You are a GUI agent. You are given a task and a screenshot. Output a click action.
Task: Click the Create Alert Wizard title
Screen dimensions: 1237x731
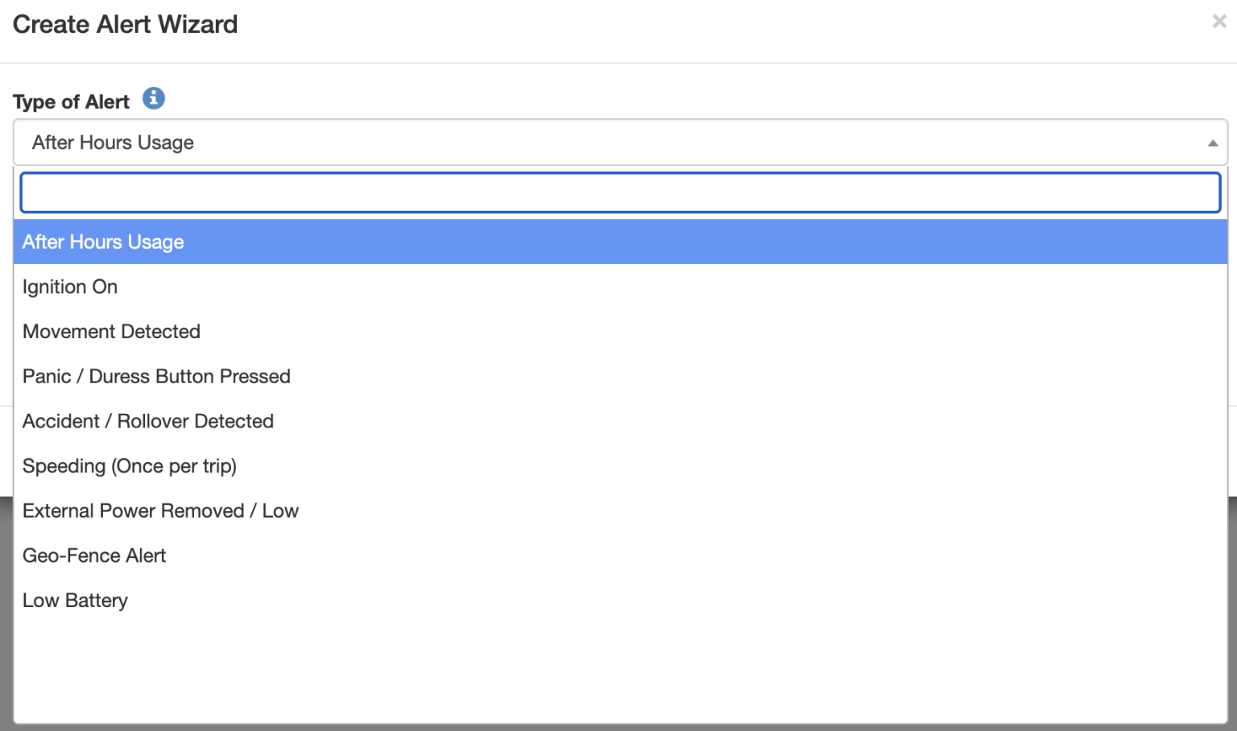(x=125, y=25)
